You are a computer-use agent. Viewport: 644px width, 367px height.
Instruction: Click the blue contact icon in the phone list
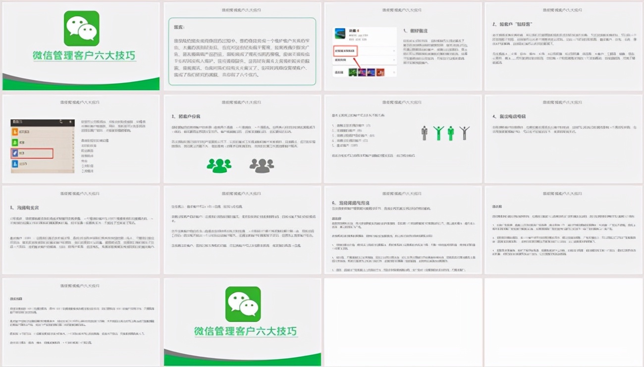(x=15, y=164)
